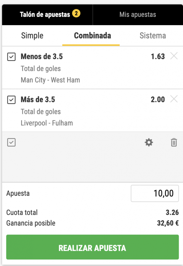Select the Combinada tab

click(92, 36)
